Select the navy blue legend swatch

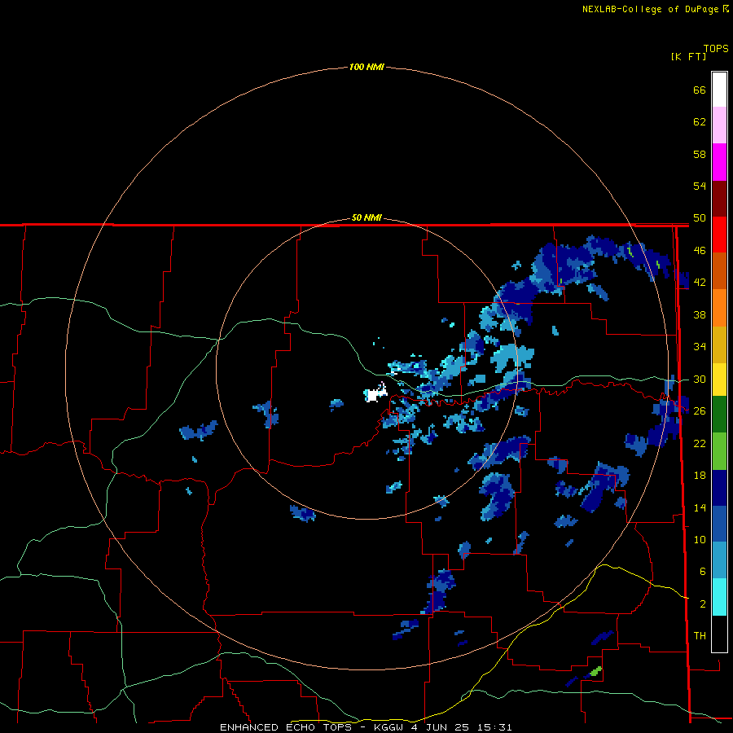click(x=719, y=488)
